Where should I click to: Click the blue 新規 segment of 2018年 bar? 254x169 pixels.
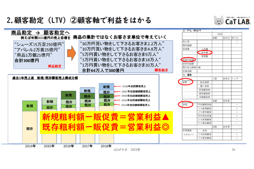point(106,87)
